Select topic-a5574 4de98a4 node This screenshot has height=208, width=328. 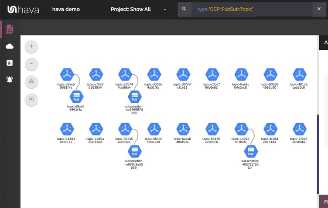pos(125,74)
